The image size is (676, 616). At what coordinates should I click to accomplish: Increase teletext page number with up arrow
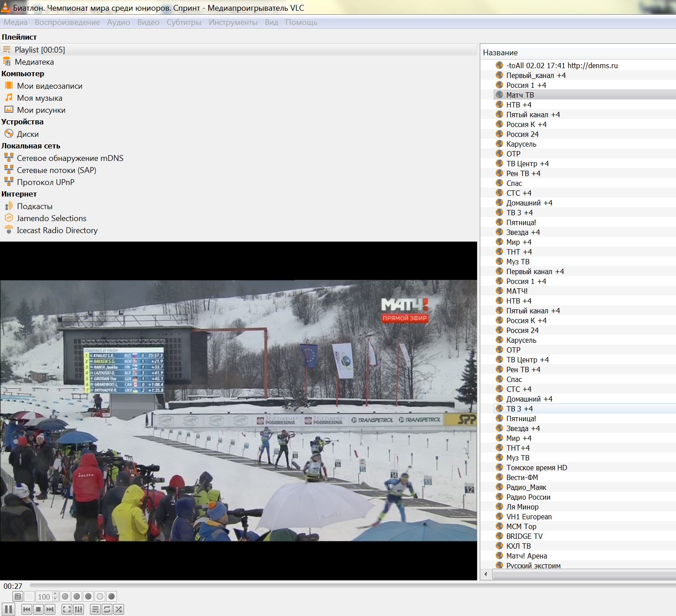click(55, 594)
